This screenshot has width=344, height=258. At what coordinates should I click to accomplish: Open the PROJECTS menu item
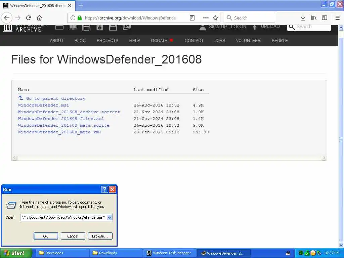coord(107,41)
